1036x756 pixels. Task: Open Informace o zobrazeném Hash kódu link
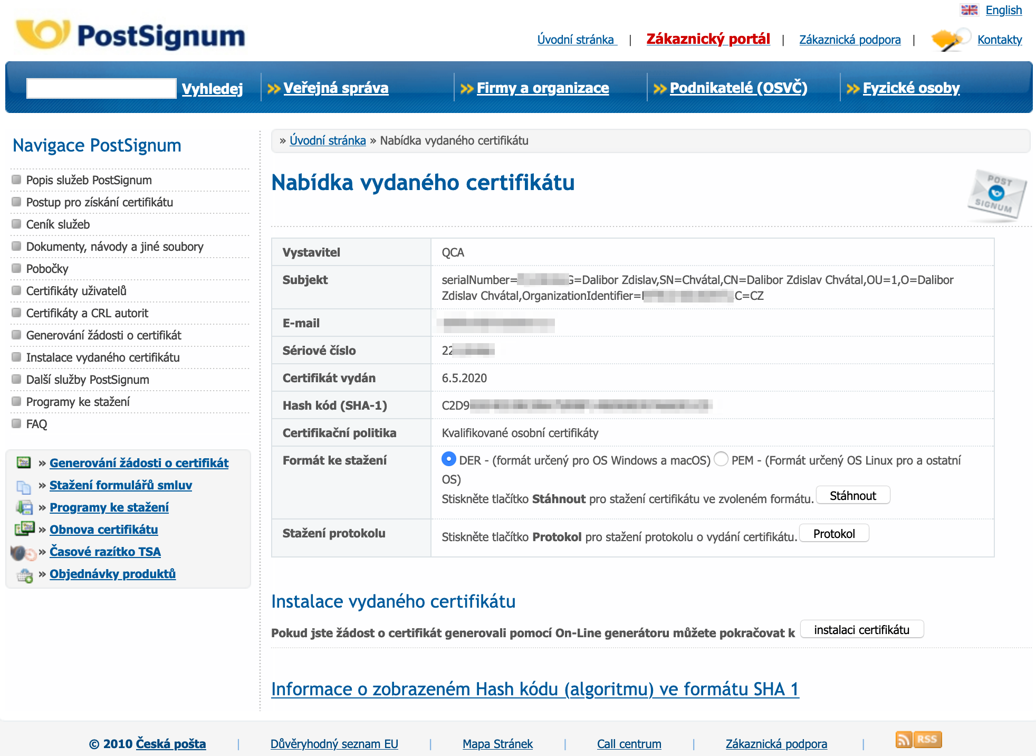click(535, 689)
